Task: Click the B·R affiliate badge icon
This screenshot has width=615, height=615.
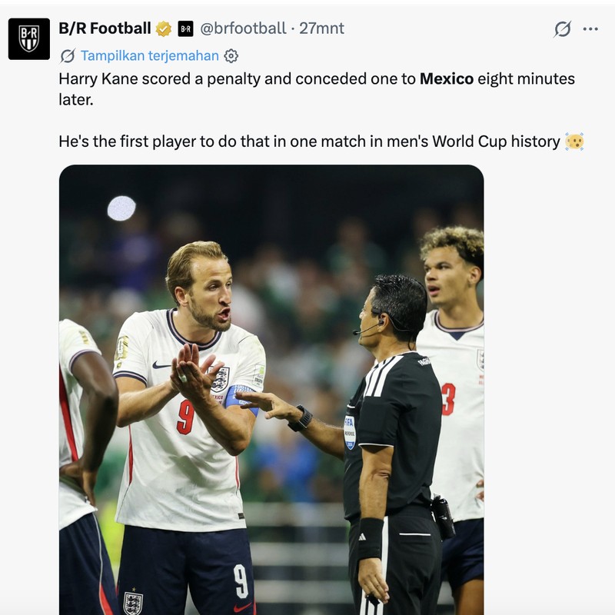Action: (185, 28)
